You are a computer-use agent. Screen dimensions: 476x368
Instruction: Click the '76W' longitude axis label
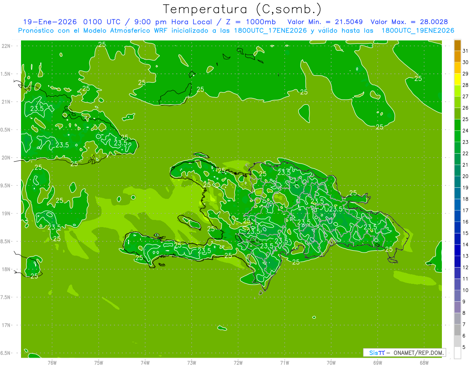click(x=52, y=362)
